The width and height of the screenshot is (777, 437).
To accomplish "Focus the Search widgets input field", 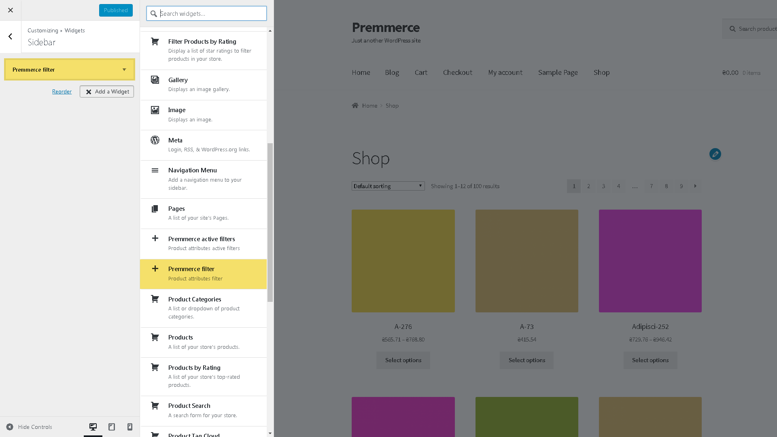I will point(206,13).
